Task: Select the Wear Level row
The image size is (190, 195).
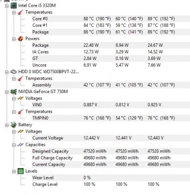Action: 111,178
